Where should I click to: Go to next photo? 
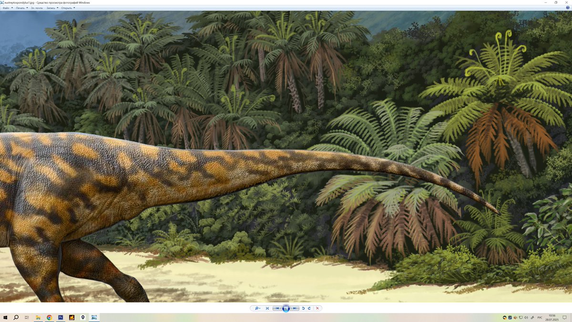click(x=295, y=308)
